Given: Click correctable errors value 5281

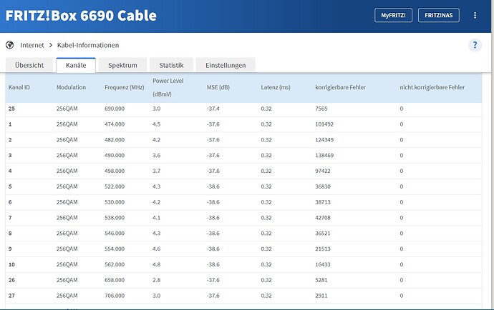Looking at the screenshot, I should coord(321,280).
